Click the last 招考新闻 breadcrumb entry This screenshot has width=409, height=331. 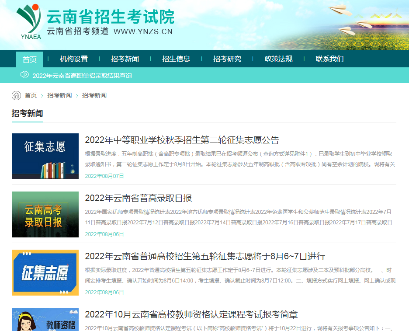pyautogui.click(x=94, y=95)
